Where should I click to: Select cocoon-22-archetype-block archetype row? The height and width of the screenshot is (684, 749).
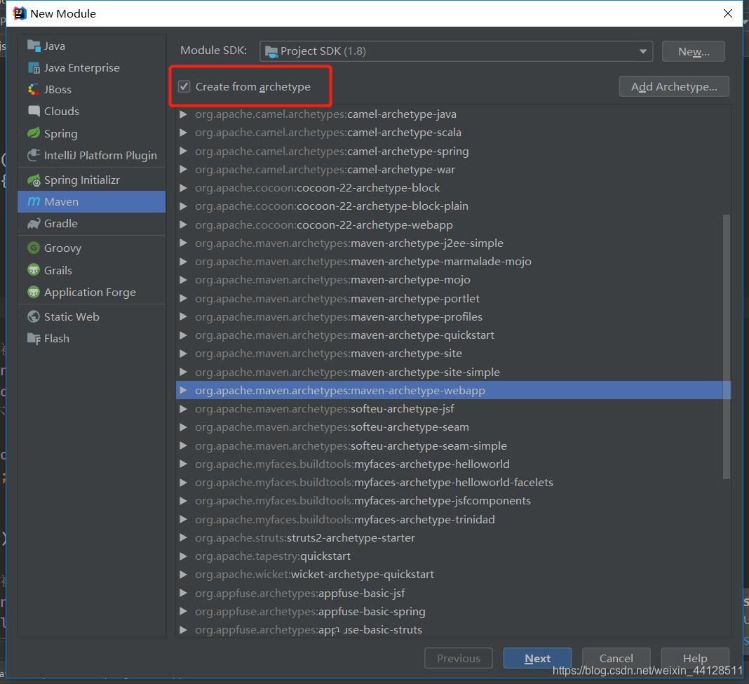[453, 188]
